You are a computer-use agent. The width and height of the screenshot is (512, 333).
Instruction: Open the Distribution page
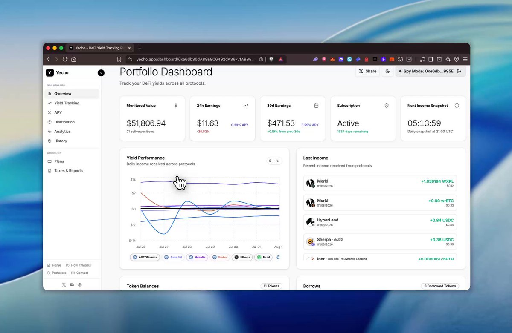[x=72, y=122]
